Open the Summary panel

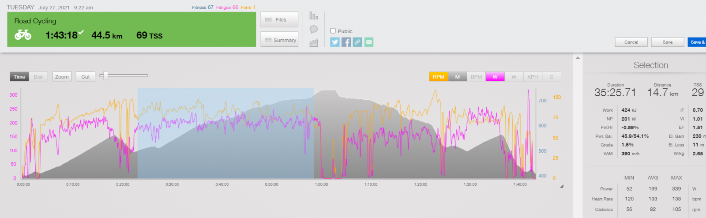pyautogui.click(x=279, y=39)
